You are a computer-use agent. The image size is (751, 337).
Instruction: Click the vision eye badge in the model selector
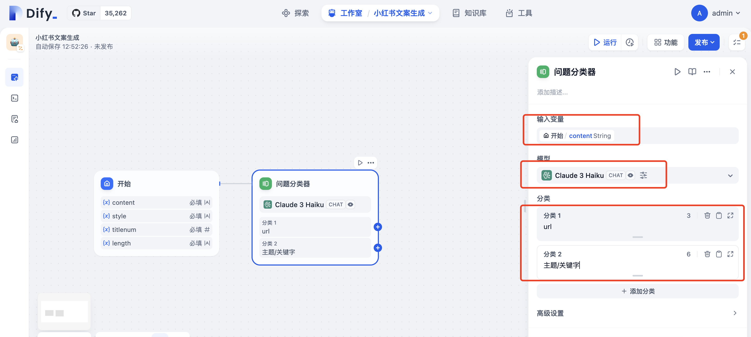[x=630, y=175]
